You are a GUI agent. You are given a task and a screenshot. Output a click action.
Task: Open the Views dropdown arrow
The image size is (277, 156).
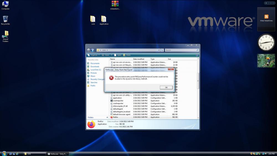pos(111,55)
